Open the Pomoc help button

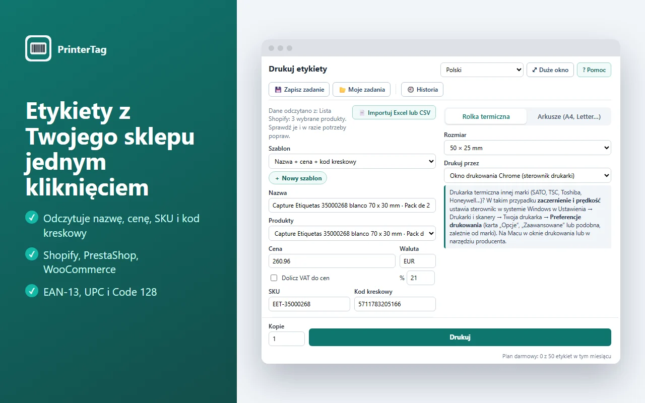(594, 70)
